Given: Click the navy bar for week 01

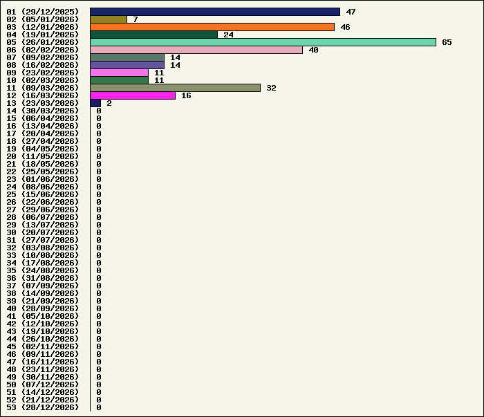Looking at the screenshot, I should [x=215, y=12].
